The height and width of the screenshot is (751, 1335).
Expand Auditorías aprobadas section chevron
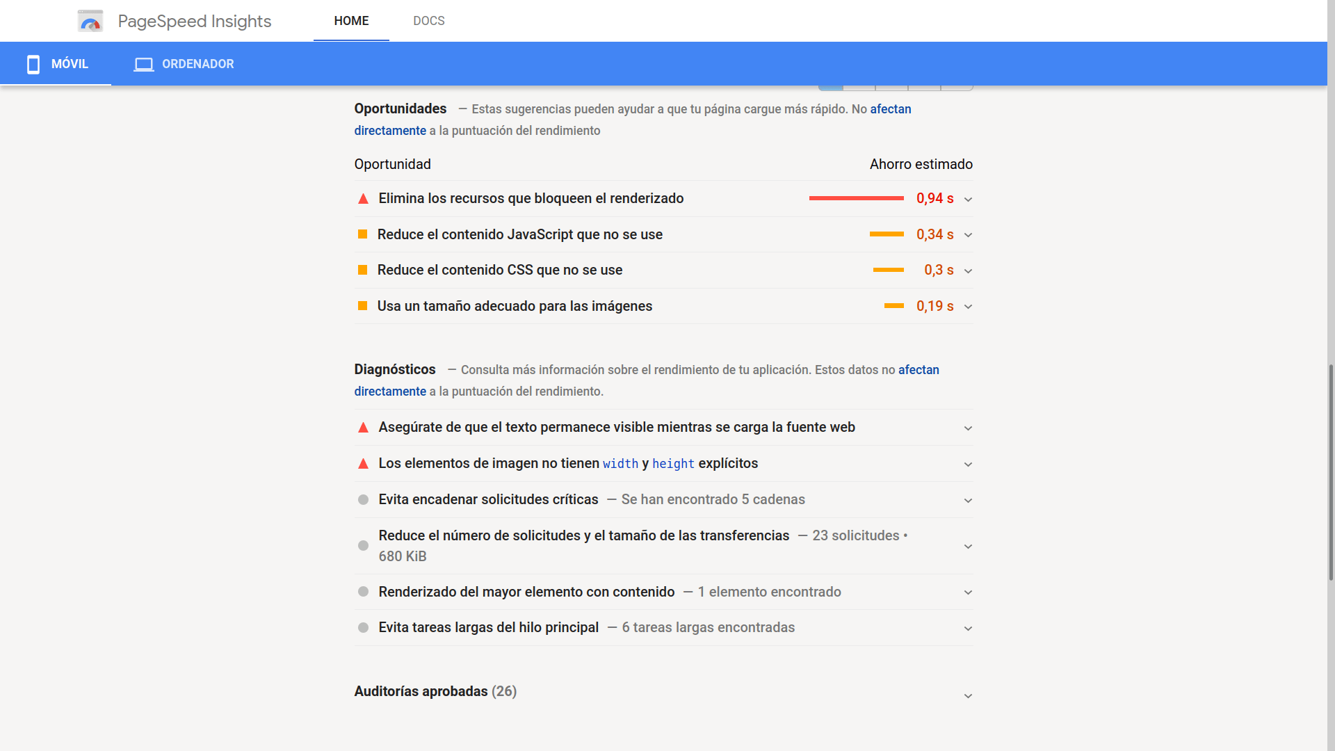(968, 696)
